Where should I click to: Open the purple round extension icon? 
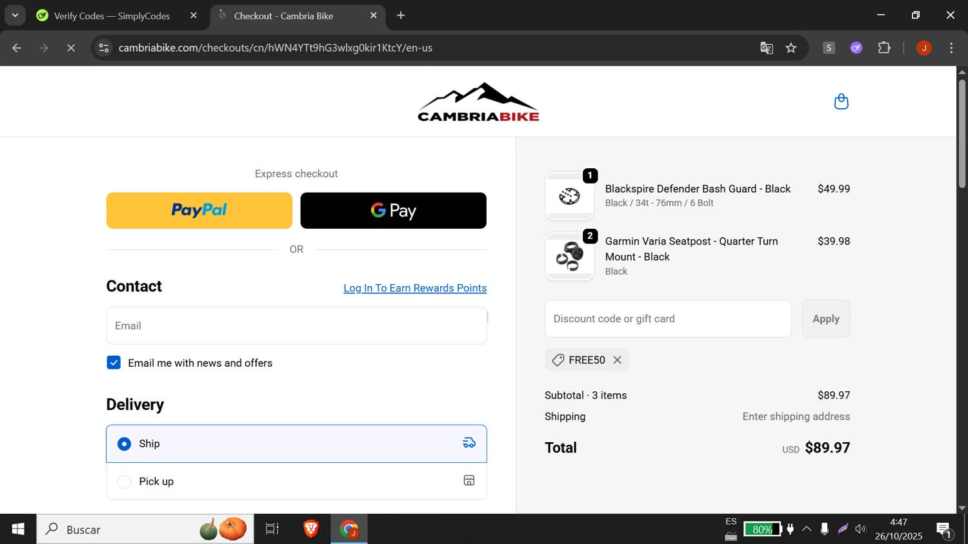click(x=856, y=48)
